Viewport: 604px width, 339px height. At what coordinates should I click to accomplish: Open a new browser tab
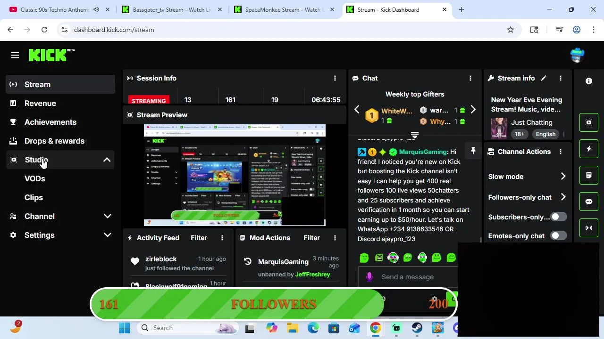461,9
